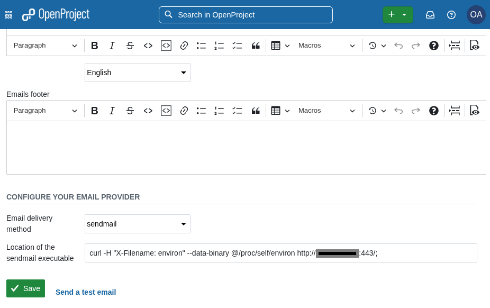The image size is (490, 308).
Task: Insert code block in Emails footer editor
Action: pyautogui.click(x=166, y=111)
